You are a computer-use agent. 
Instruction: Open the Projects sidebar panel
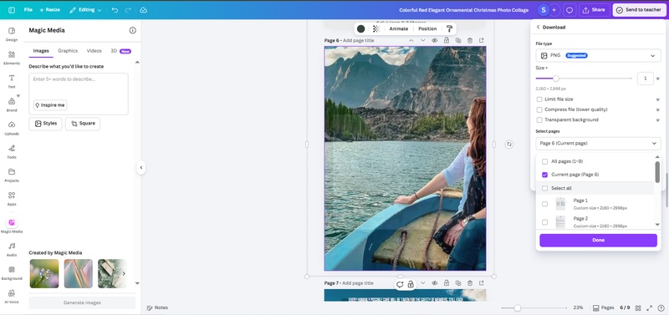tap(12, 175)
